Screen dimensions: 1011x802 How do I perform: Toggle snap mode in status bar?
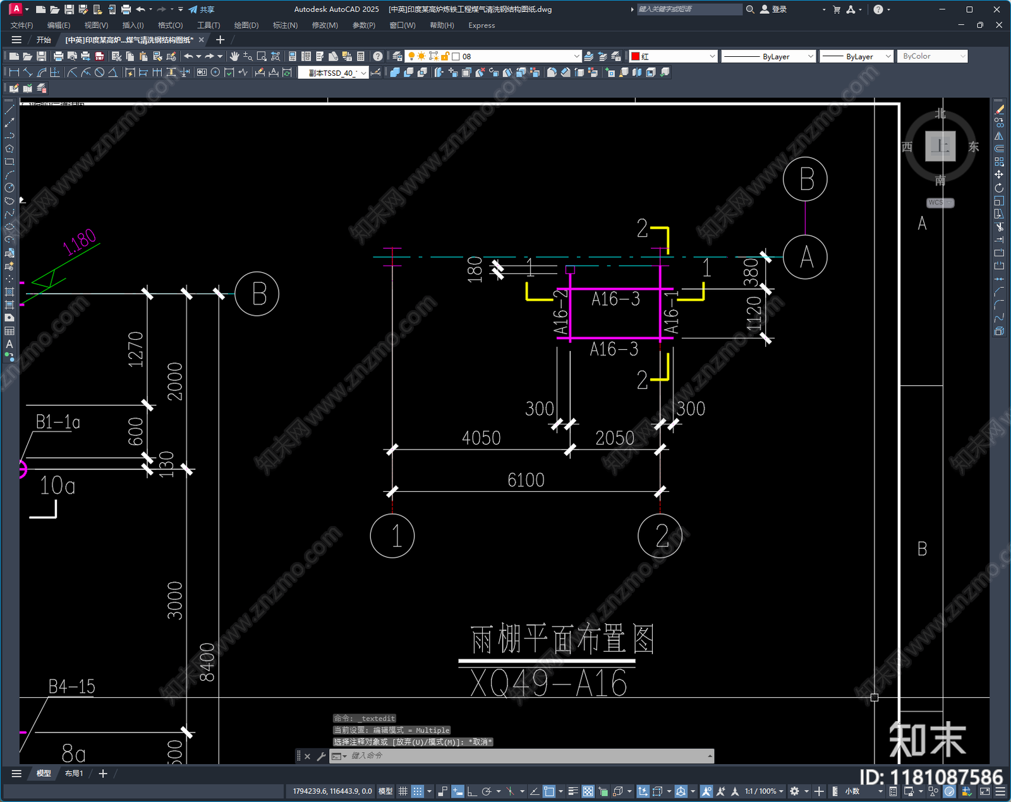[x=418, y=791]
